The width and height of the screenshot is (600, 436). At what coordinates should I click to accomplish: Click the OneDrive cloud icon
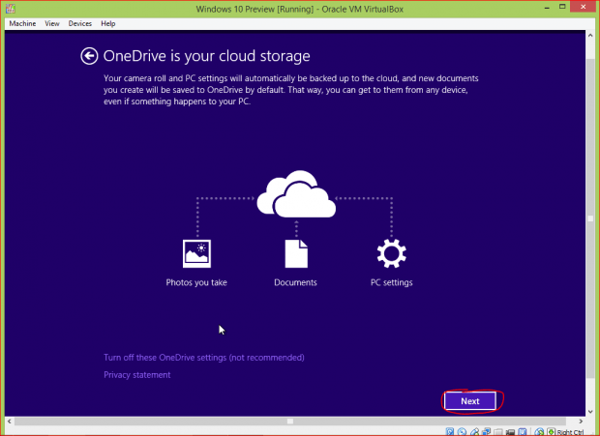296,194
